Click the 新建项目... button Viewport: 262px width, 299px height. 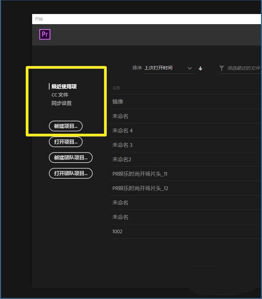pyautogui.click(x=66, y=126)
